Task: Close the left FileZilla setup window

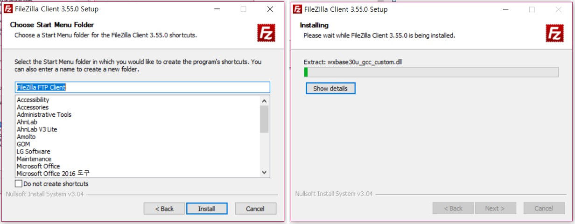Action: 270,9
